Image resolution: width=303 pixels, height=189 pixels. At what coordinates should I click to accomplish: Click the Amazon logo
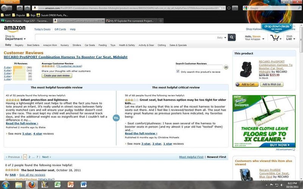click(15, 29)
